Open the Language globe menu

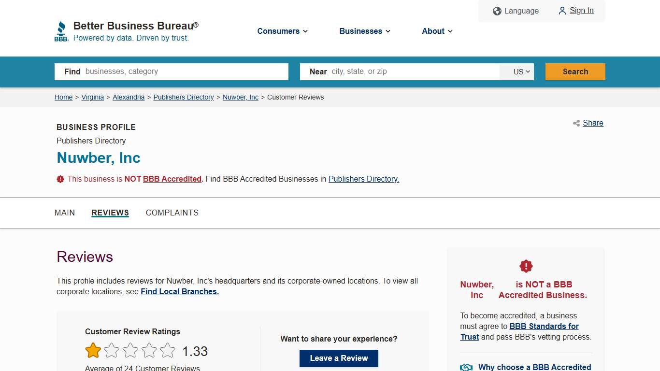point(497,11)
